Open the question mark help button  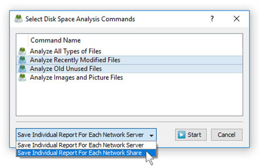tap(212, 19)
